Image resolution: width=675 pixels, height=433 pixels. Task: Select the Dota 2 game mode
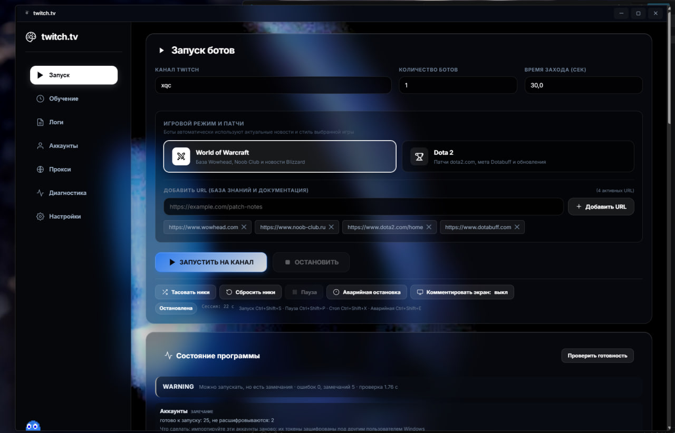tap(518, 156)
